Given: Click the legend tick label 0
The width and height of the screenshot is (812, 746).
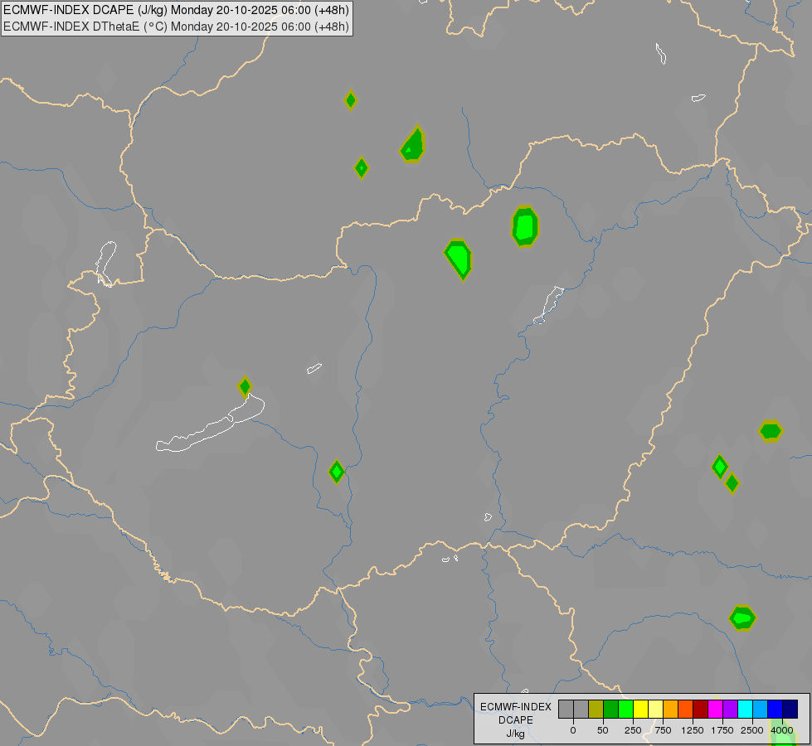Looking at the screenshot, I should coord(573,730).
